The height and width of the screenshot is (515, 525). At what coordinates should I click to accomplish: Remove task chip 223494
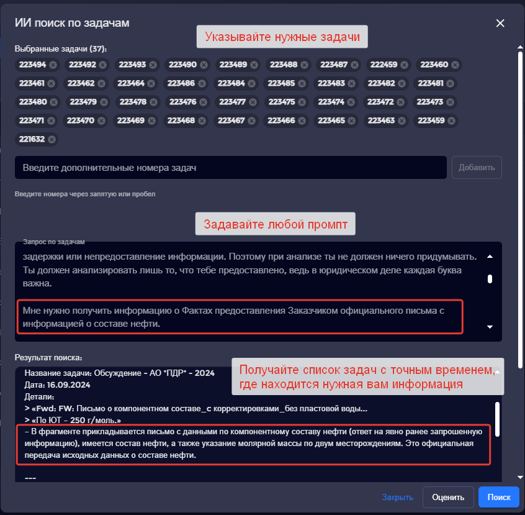click(x=53, y=65)
